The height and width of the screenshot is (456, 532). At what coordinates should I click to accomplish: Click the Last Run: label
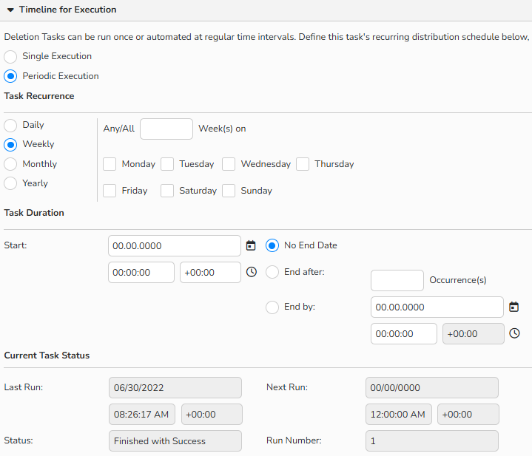[24, 387]
